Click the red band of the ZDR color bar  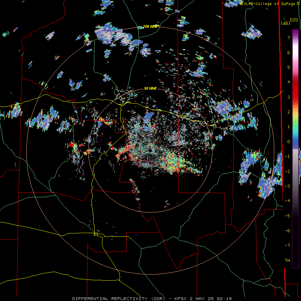click(x=295, y=90)
